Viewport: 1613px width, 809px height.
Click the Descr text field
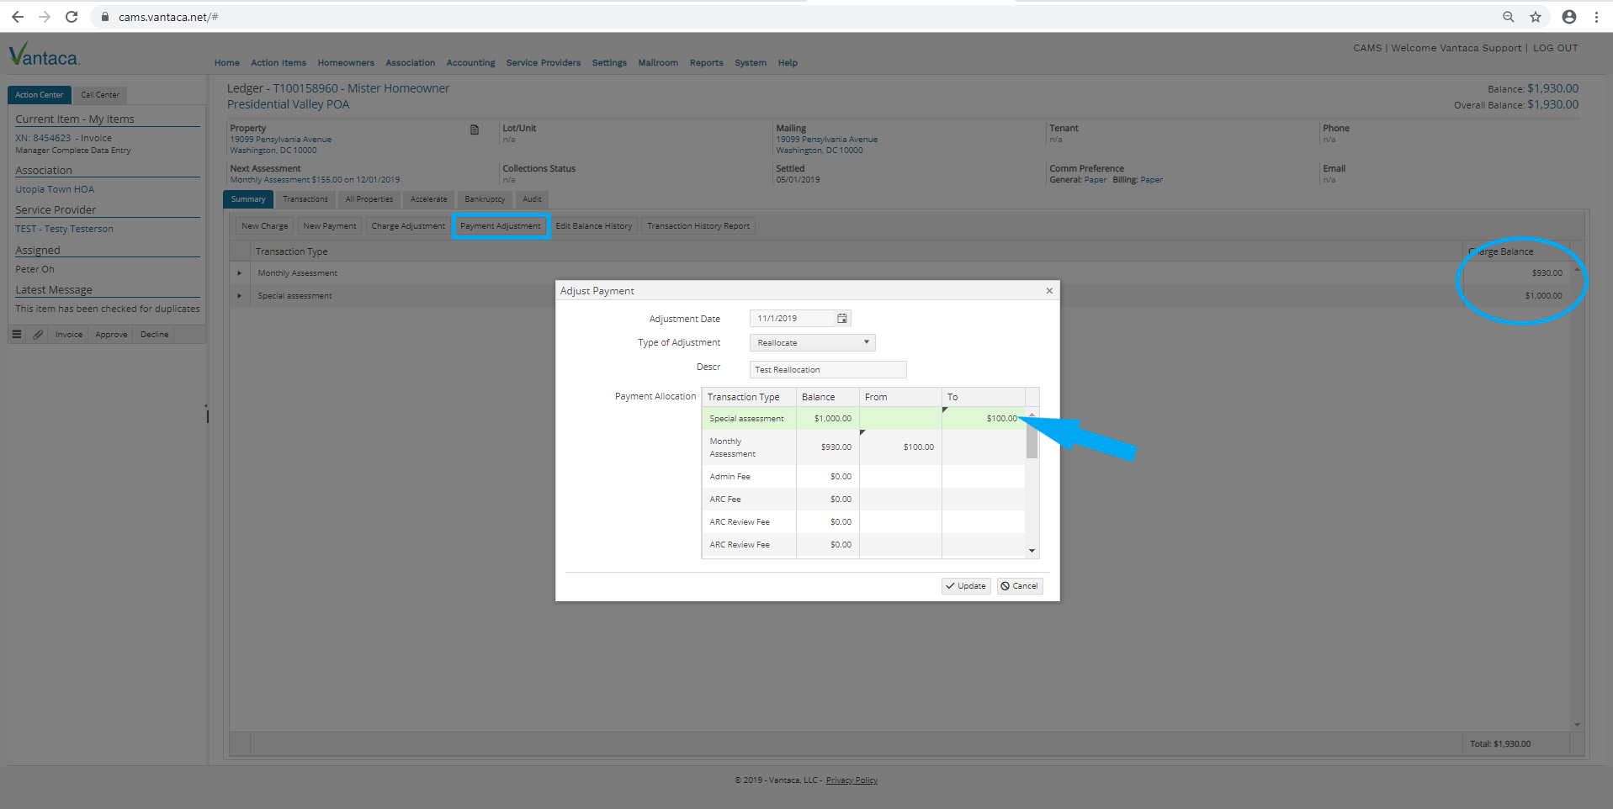pos(827,370)
